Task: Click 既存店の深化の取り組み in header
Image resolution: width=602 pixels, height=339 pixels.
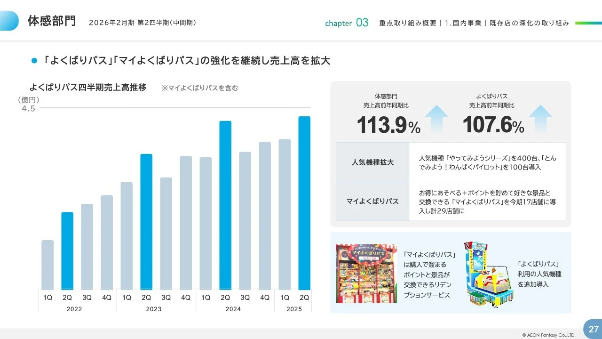Action: click(529, 23)
